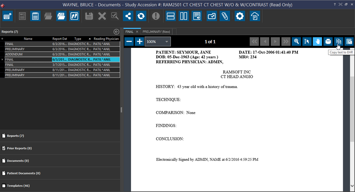
Task: Click the magnifier search icon in viewer
Action: coord(296,42)
